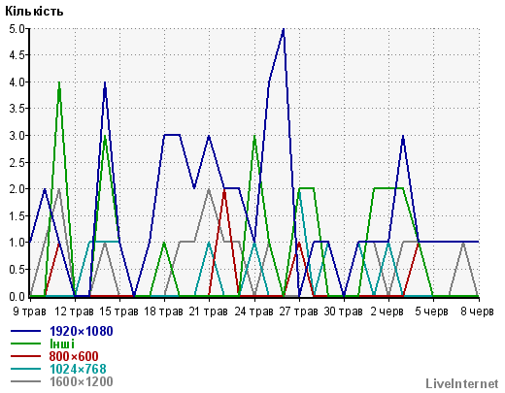Click the blue peak at value 5.0

[284, 29]
